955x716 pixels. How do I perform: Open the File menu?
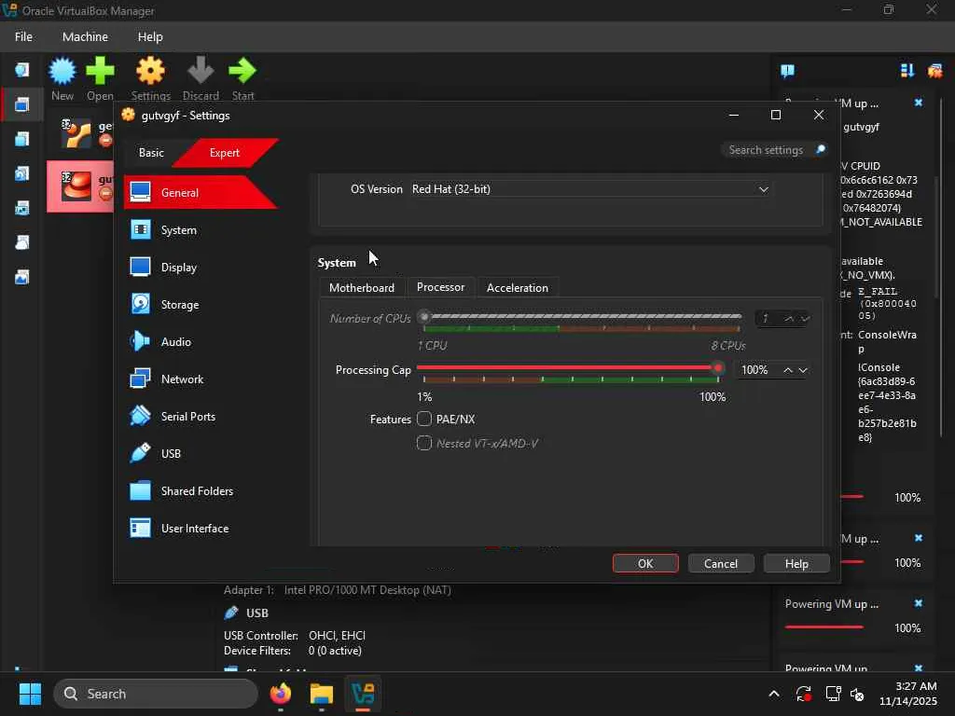(23, 37)
